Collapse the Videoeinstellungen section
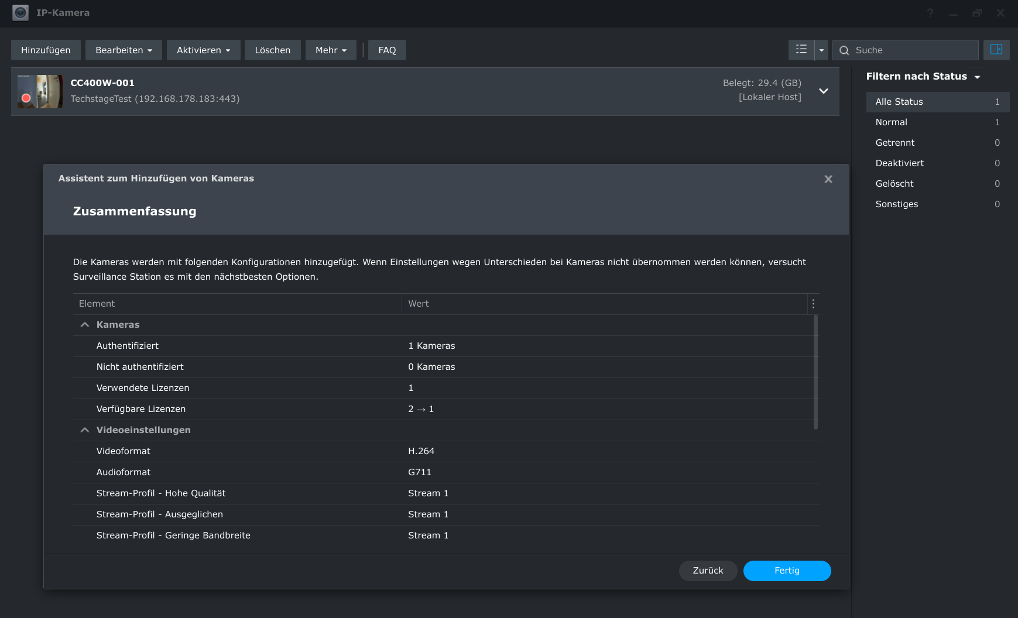Image resolution: width=1018 pixels, height=618 pixels. point(85,430)
